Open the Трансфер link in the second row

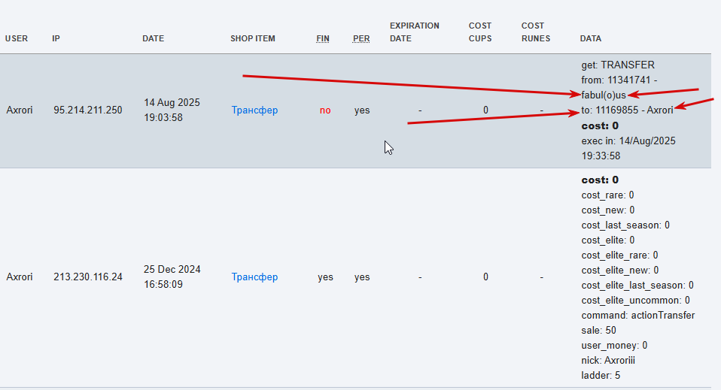coord(254,277)
